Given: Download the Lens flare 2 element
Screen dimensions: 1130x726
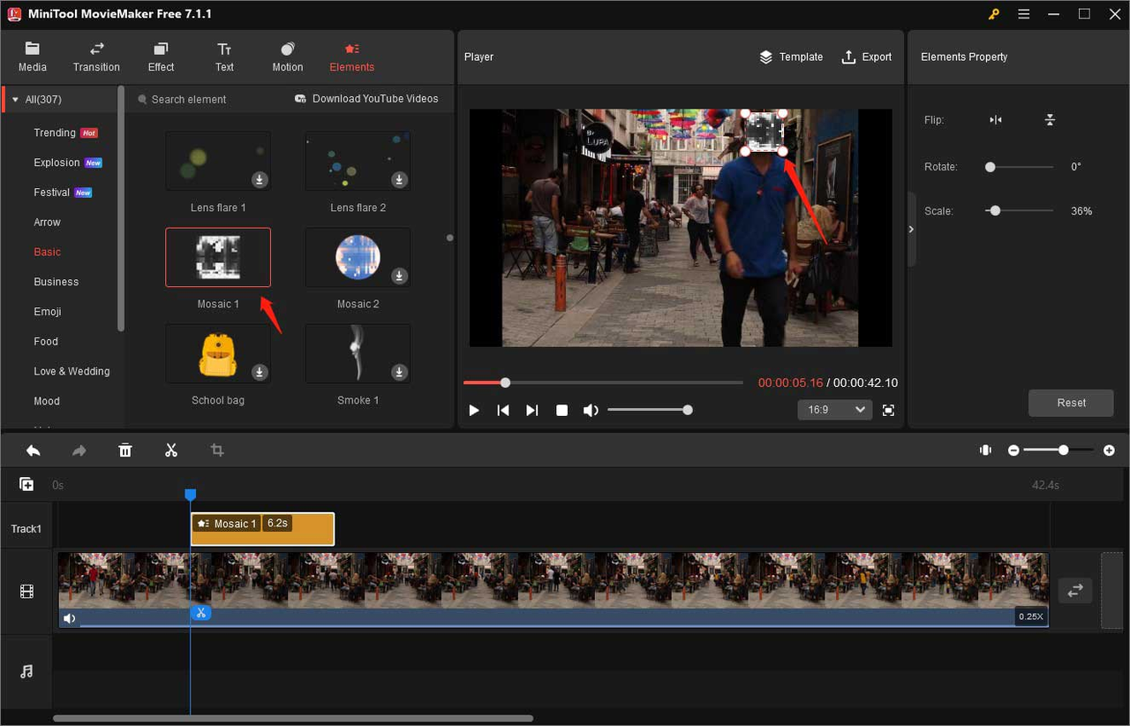Looking at the screenshot, I should [x=399, y=179].
